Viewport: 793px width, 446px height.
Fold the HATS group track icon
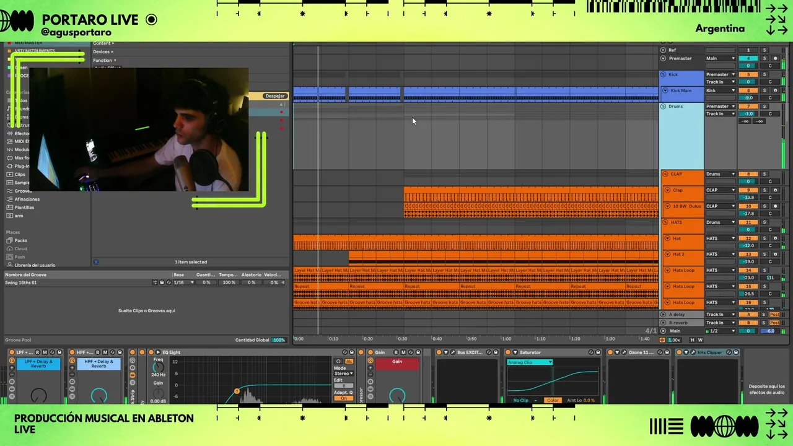pyautogui.click(x=666, y=222)
